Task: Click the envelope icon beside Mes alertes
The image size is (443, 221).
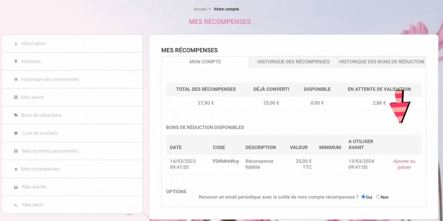Action: (16, 187)
